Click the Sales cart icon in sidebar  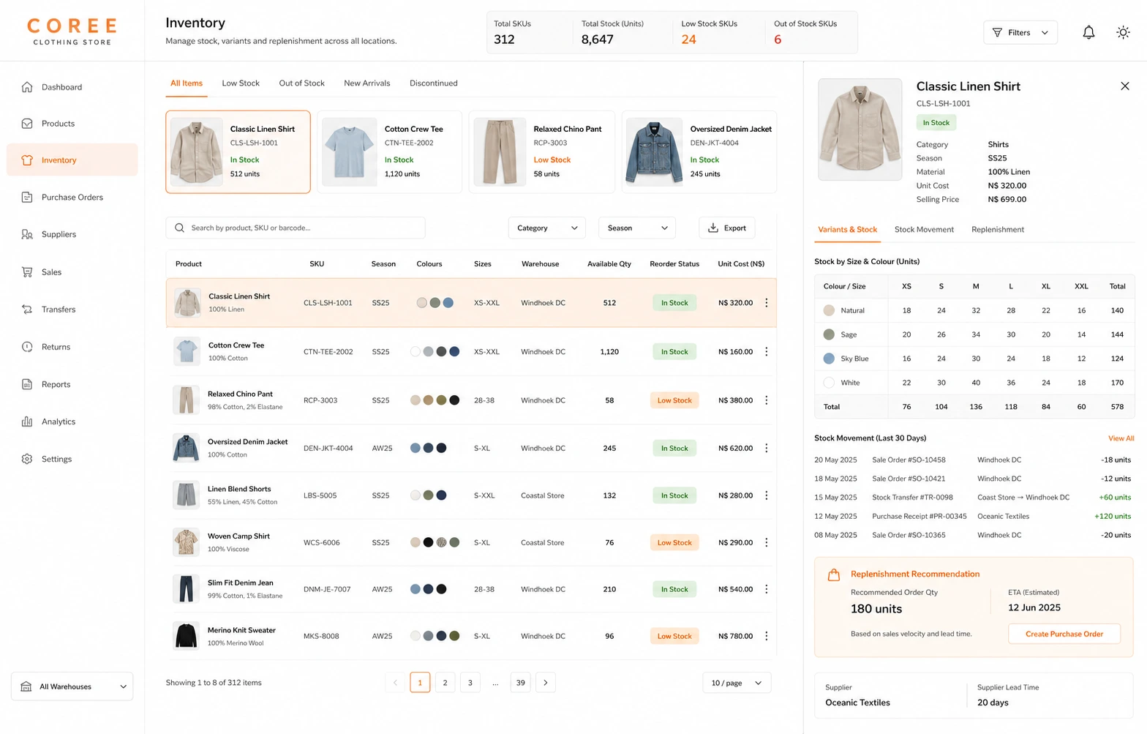tap(27, 272)
